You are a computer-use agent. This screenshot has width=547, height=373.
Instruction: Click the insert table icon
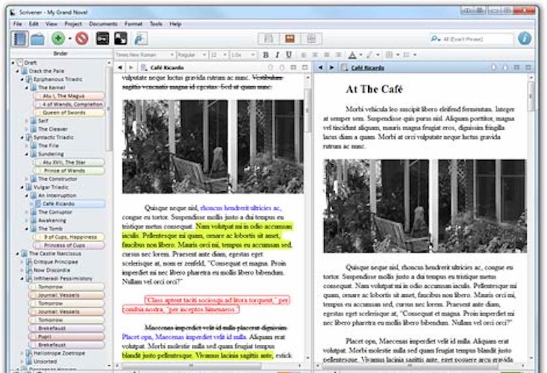(x=389, y=55)
